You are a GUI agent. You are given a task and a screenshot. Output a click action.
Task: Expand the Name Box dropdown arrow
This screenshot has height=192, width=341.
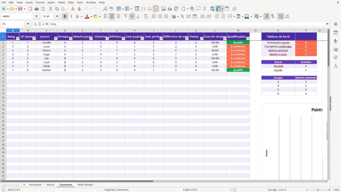click(x=28, y=24)
